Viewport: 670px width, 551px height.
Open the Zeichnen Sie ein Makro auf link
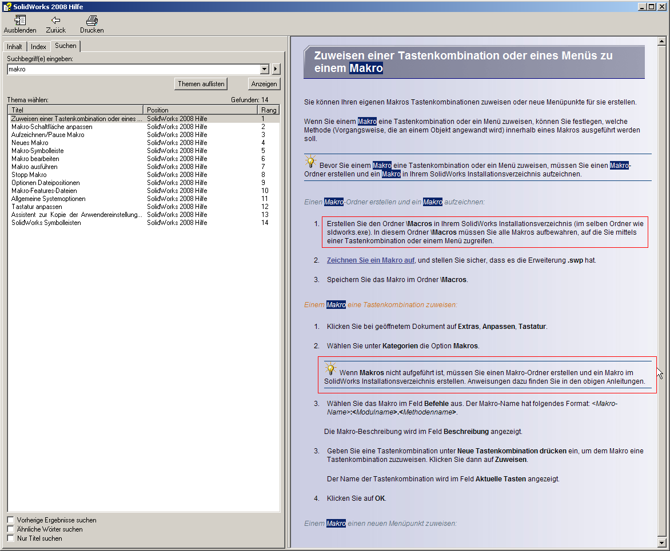(x=370, y=260)
